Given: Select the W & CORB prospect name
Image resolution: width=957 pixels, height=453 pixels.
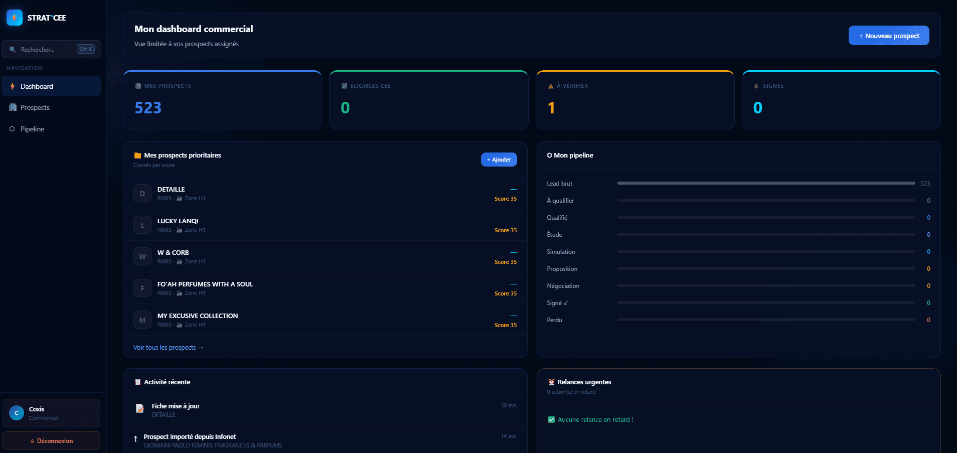Looking at the screenshot, I should click(173, 253).
